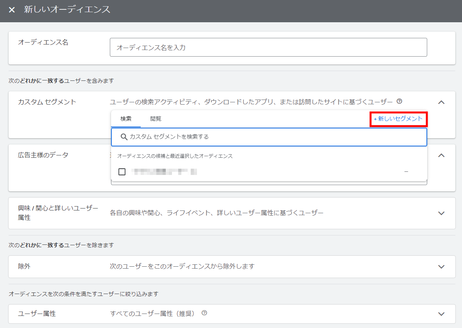462x328 pixels.
Task: Tick the checkbox for the suggested audience
Action: point(122,172)
